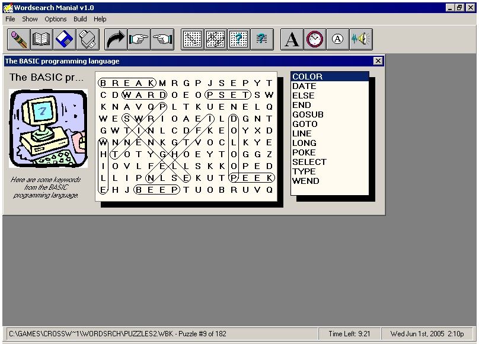Open the File menu
479x344 pixels.
point(10,19)
